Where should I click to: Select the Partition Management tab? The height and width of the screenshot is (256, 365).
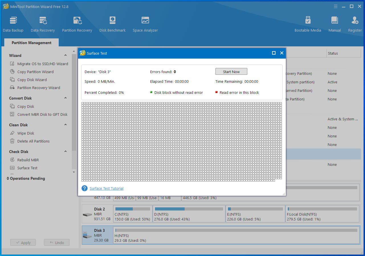click(x=31, y=43)
